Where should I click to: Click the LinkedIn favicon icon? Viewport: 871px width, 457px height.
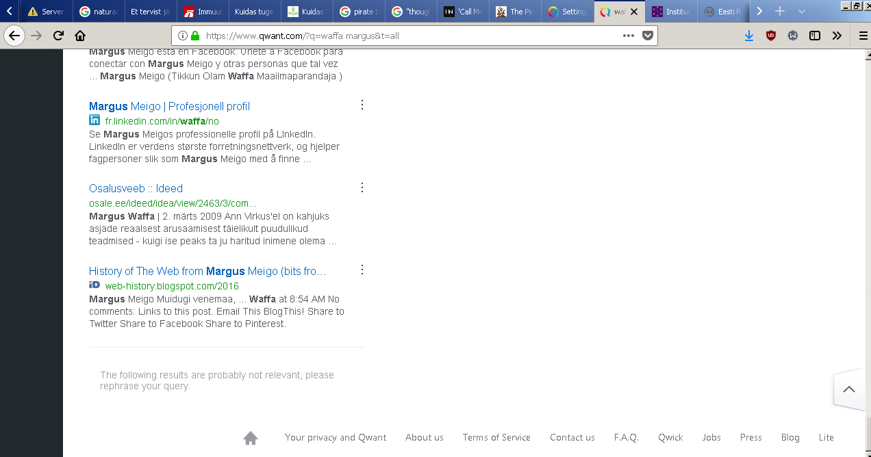pyautogui.click(x=94, y=120)
